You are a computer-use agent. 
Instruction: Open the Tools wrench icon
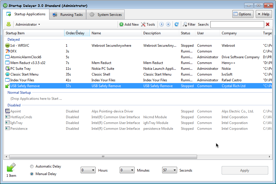143,24
